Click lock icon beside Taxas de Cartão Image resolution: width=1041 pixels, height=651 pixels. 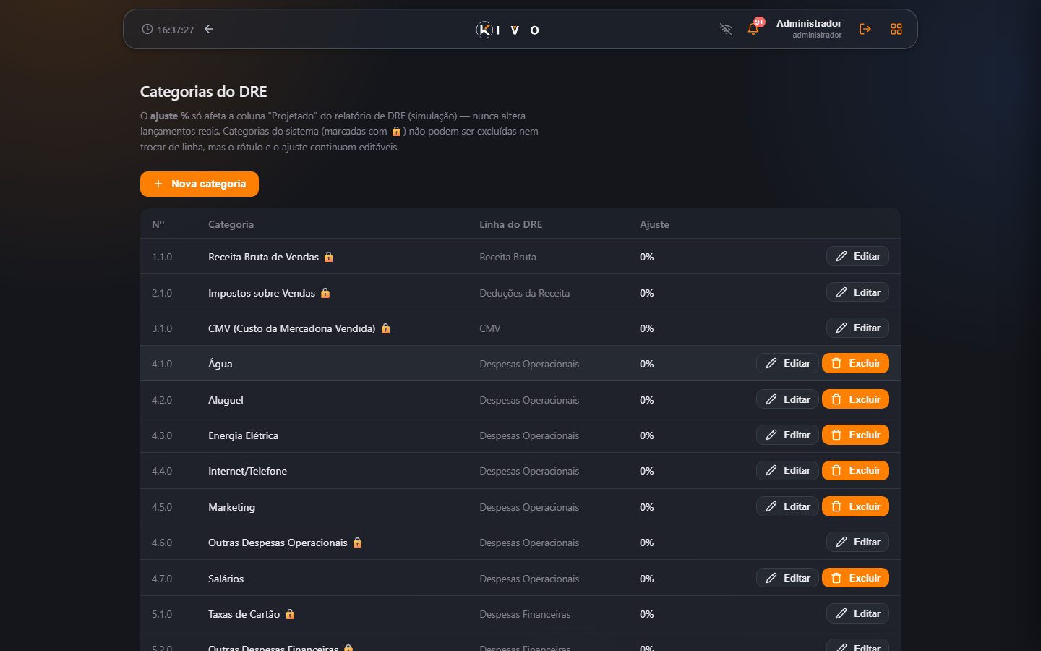click(x=291, y=614)
